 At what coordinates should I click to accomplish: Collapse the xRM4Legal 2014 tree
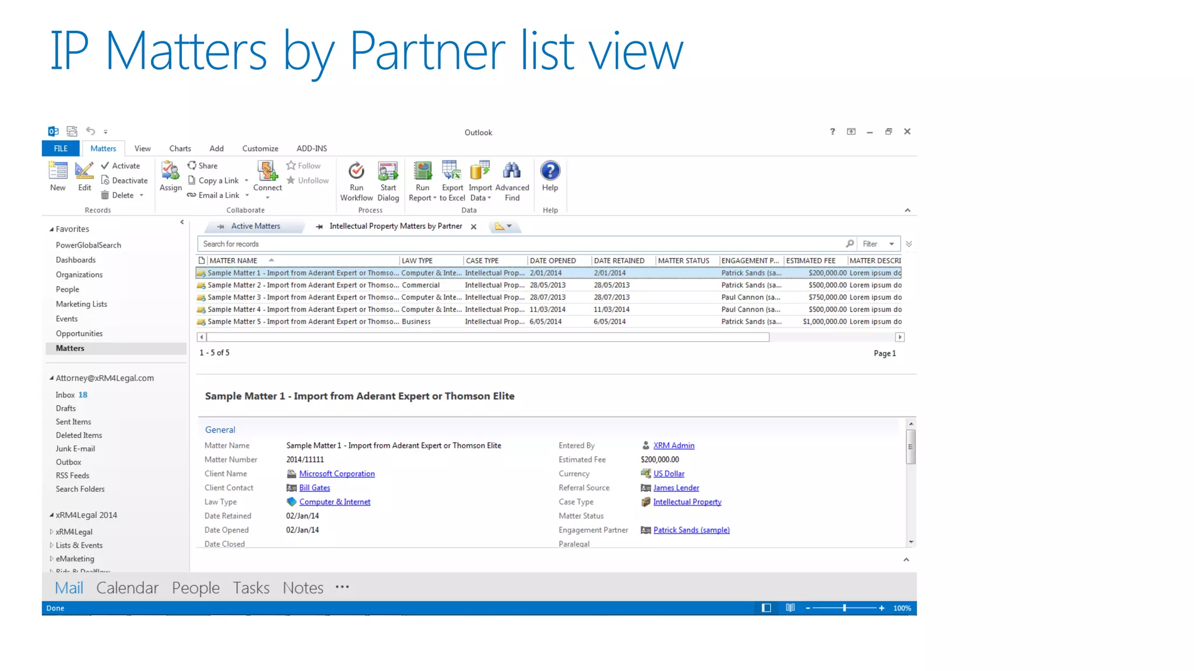(x=51, y=515)
